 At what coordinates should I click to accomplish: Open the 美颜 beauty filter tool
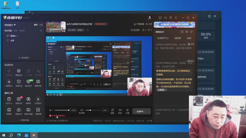[112, 111]
